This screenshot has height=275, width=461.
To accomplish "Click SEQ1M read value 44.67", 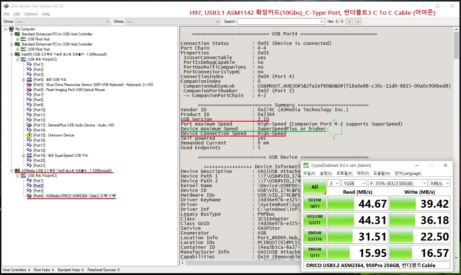I will tap(357, 203).
